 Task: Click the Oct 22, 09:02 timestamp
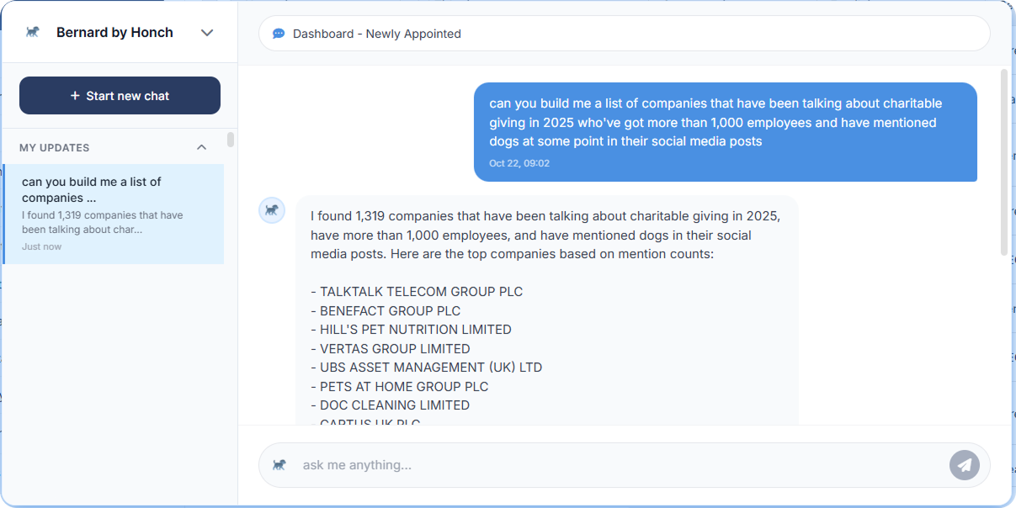(519, 163)
